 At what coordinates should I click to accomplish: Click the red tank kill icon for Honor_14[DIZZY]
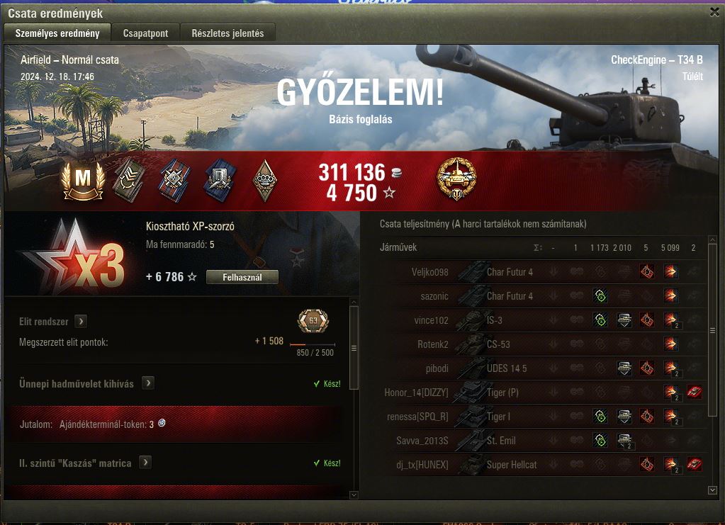694,392
